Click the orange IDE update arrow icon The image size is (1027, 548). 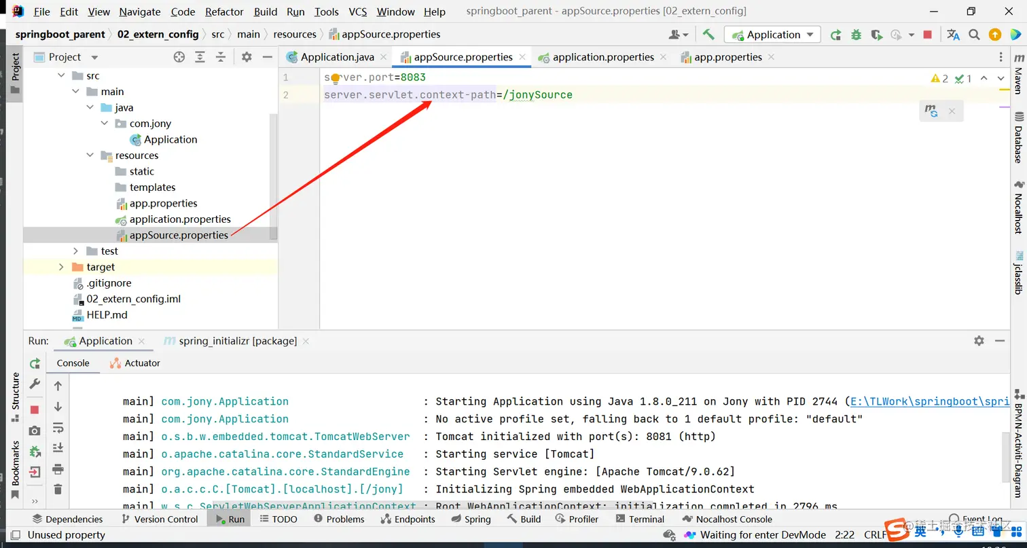point(995,35)
